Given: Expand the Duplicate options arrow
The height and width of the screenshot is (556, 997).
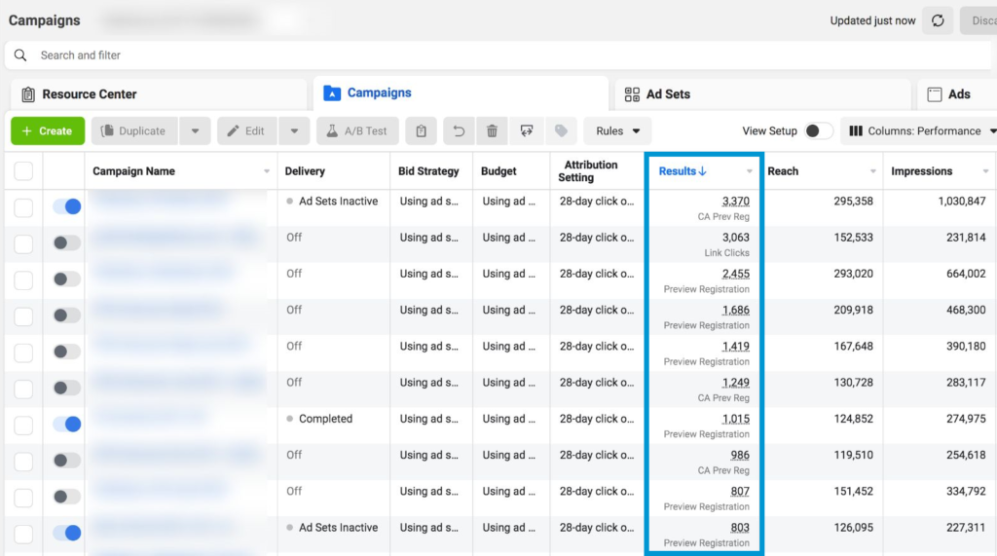Looking at the screenshot, I should [196, 131].
